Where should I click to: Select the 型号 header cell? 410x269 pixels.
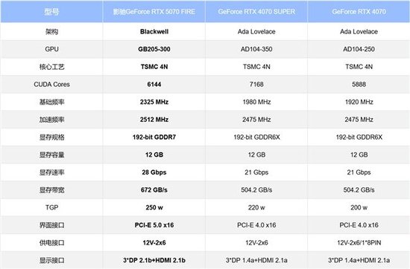[x=51, y=12]
